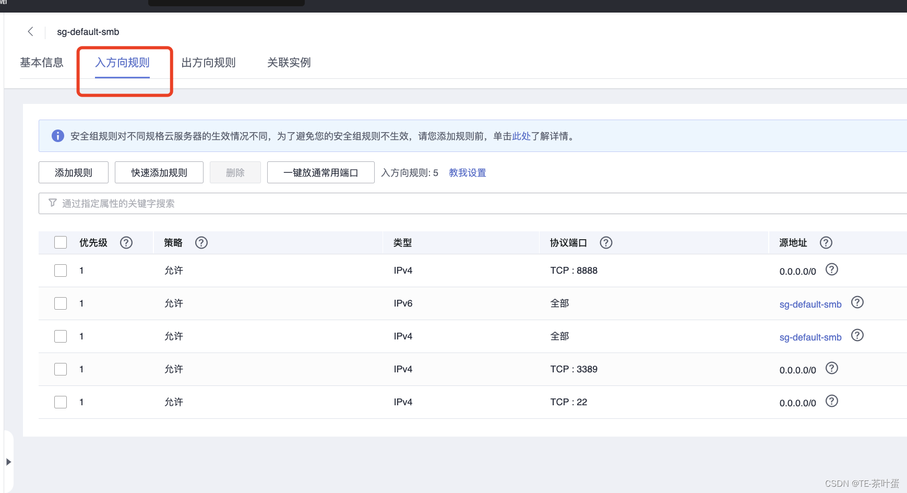Click help icon for IPv6 sg-default-smb source
The image size is (907, 493).
click(x=857, y=302)
